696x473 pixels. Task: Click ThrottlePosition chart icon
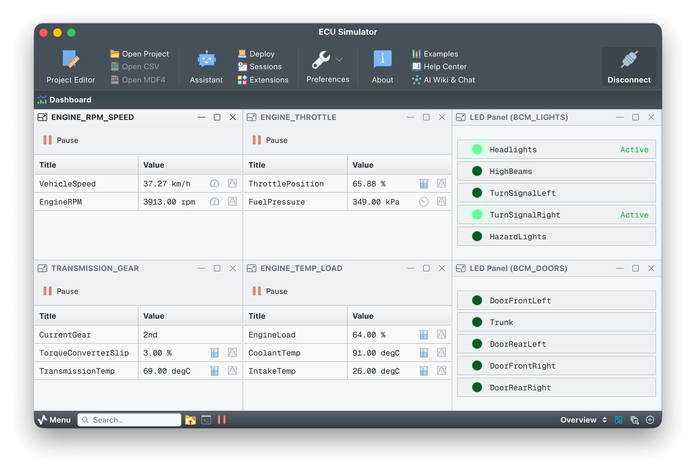click(441, 183)
